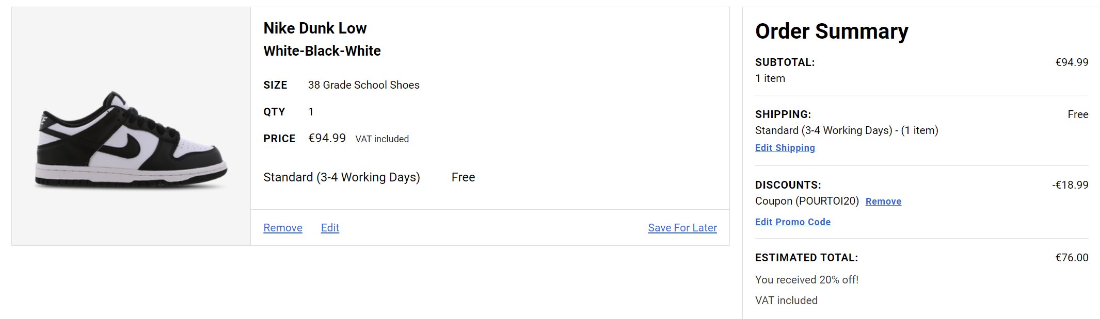Click the subtotal amount €94.99

1072,62
